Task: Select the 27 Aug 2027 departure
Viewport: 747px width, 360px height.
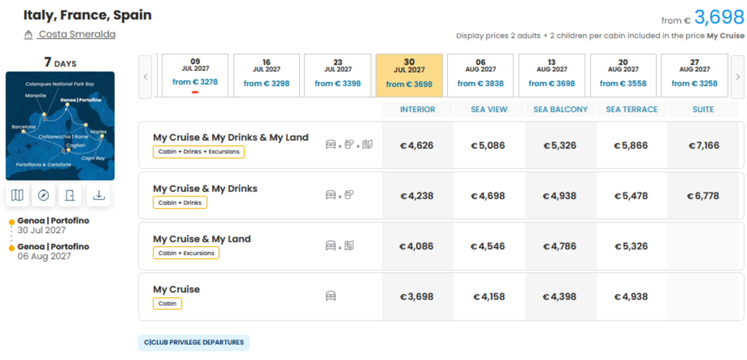Action: (x=694, y=75)
